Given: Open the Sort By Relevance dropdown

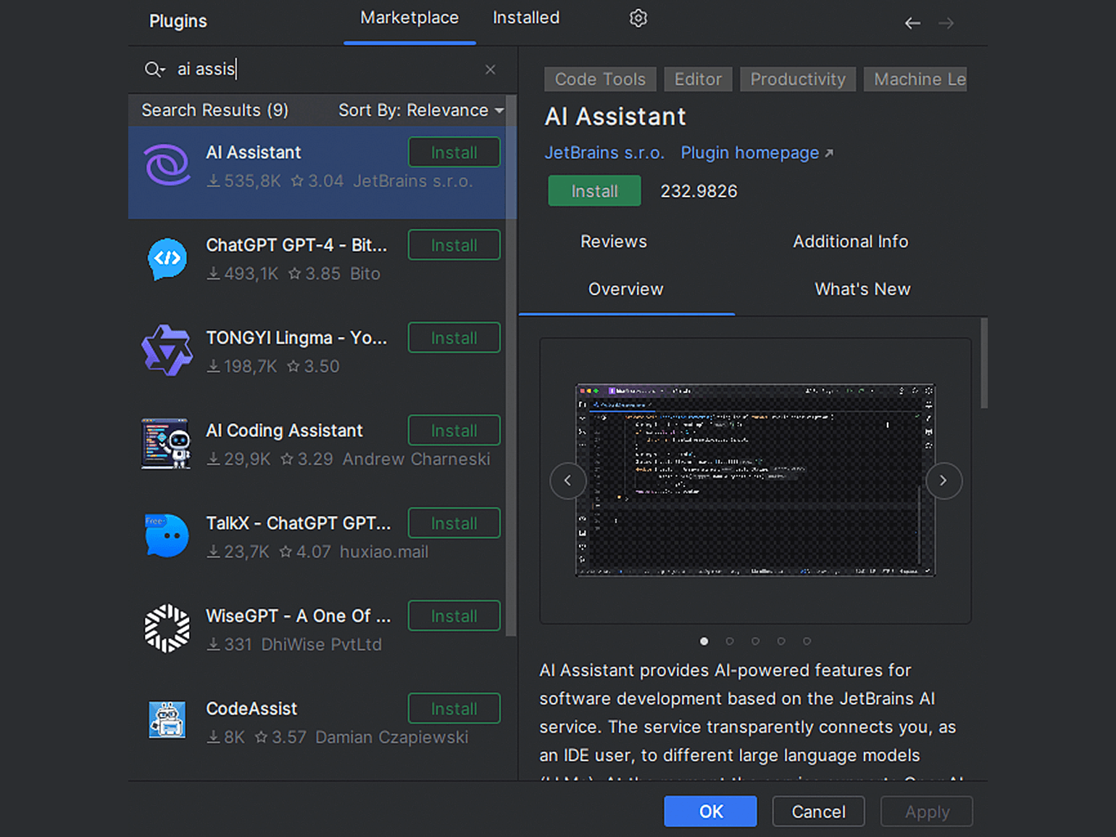Looking at the screenshot, I should [x=420, y=110].
